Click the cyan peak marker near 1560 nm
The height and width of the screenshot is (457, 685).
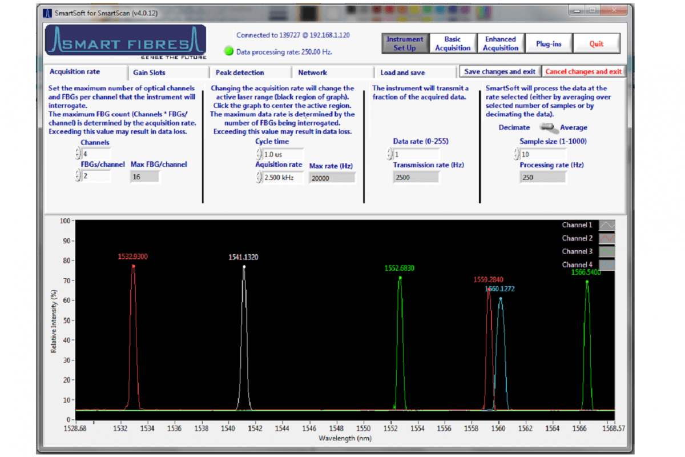pos(501,299)
